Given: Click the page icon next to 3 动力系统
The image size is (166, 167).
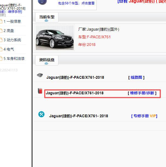Looking at the screenshot, I should pos(1,40).
